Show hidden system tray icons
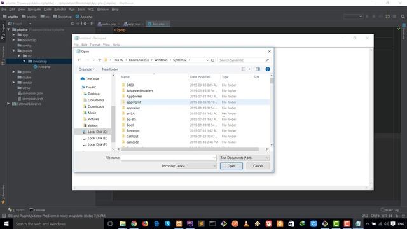Viewport: 407px width, 229px height. tap(368, 223)
